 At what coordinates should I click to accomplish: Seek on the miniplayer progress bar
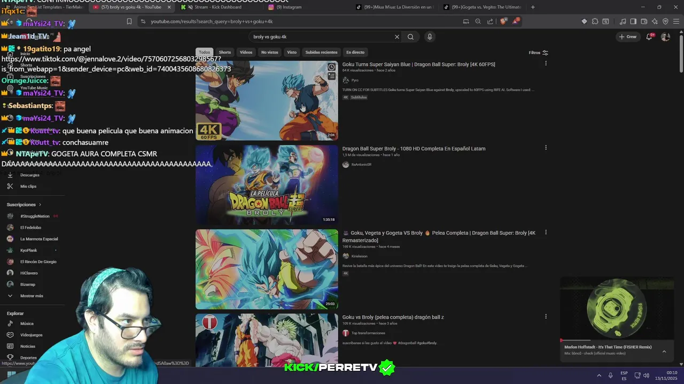pyautogui.click(x=617, y=340)
